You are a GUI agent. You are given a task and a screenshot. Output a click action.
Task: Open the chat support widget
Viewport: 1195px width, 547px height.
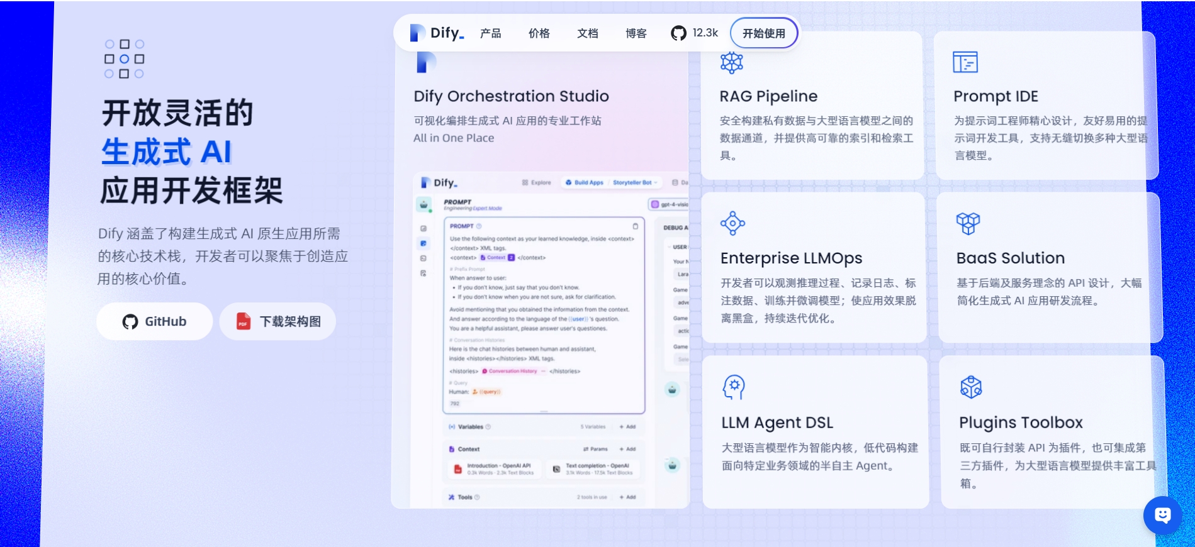point(1163,516)
